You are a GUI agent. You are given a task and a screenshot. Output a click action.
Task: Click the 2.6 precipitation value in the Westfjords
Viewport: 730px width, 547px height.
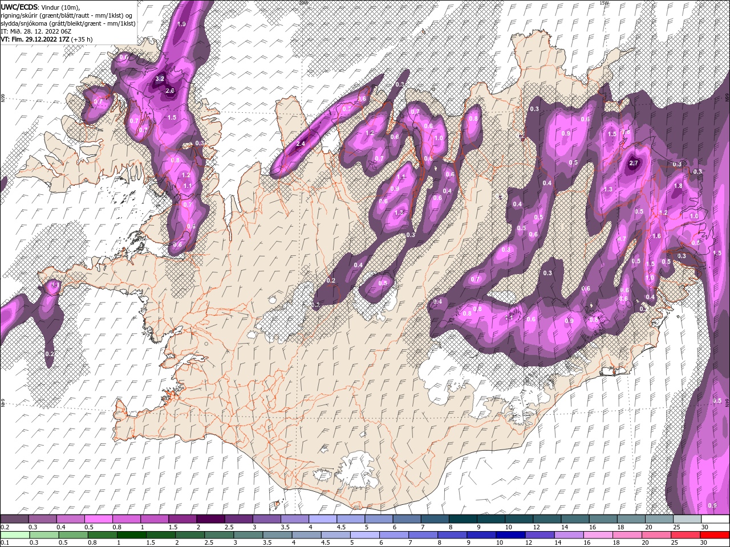(170, 91)
